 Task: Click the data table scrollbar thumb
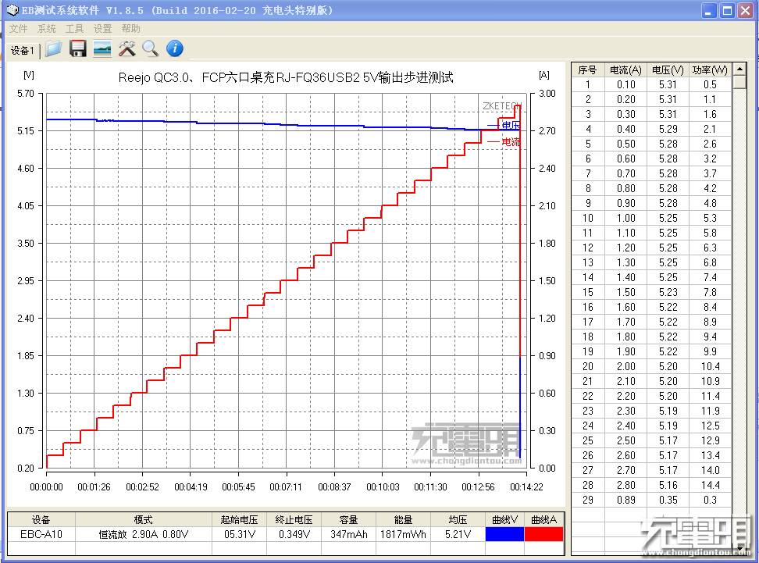(739, 82)
